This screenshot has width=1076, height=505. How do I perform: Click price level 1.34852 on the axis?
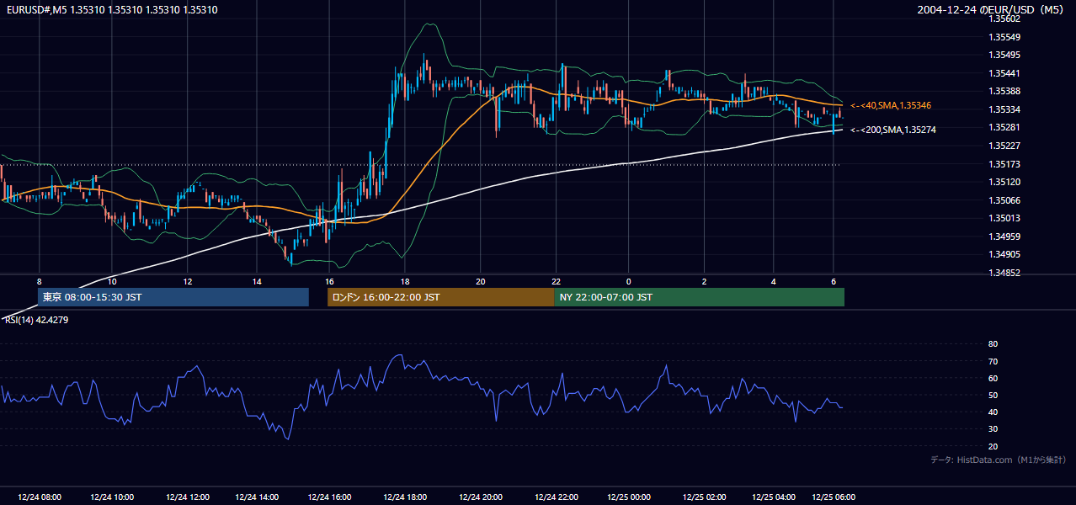pos(1004,273)
